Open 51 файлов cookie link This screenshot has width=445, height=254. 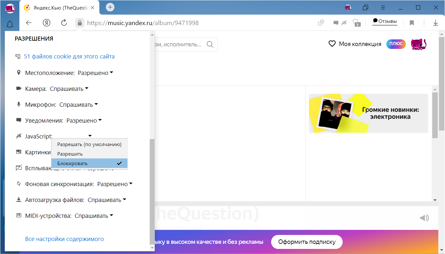click(x=69, y=57)
